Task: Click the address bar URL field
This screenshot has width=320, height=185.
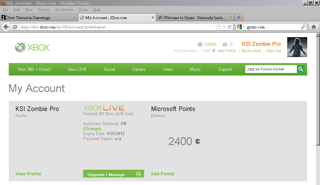Action: (x=117, y=27)
